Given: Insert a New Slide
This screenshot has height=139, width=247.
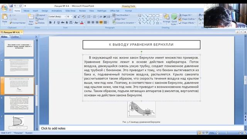Looking at the screenshot, I should coord(31,20).
